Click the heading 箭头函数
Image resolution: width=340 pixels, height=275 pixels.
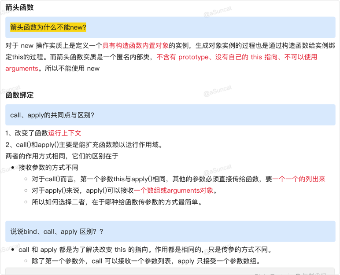pyautogui.click(x=19, y=7)
